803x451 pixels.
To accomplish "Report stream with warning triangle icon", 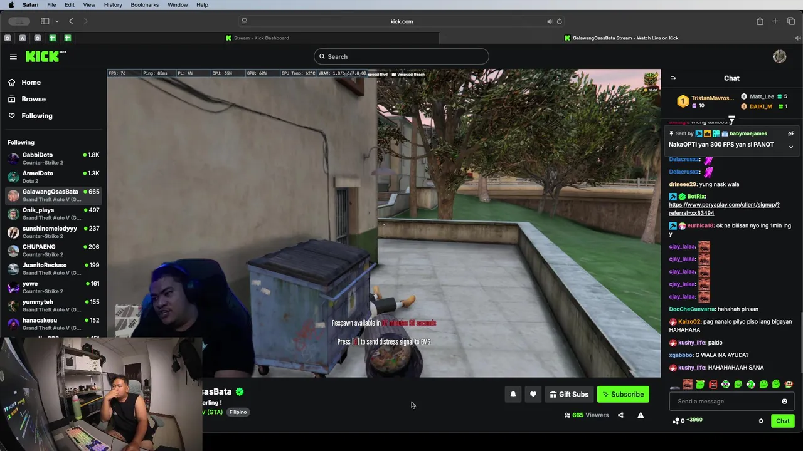I will pyautogui.click(x=641, y=415).
